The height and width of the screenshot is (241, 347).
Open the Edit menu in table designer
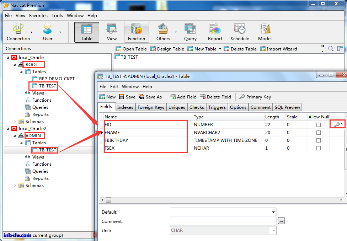[114, 86]
